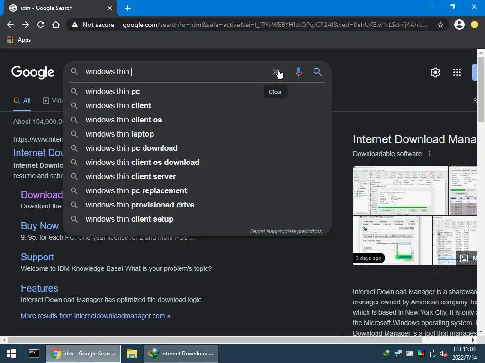Open more options for Internet Download Manager panel

[x=429, y=154]
